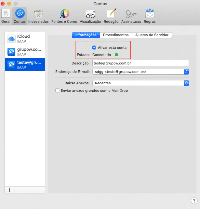Screen dimensions: 200x209
Task: Open Fontes e Cores preferences
Action: pos(64,16)
